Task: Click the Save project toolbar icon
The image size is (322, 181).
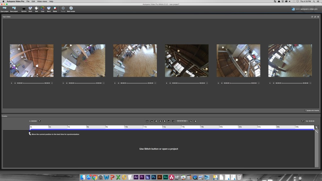Action: tap(14, 9)
